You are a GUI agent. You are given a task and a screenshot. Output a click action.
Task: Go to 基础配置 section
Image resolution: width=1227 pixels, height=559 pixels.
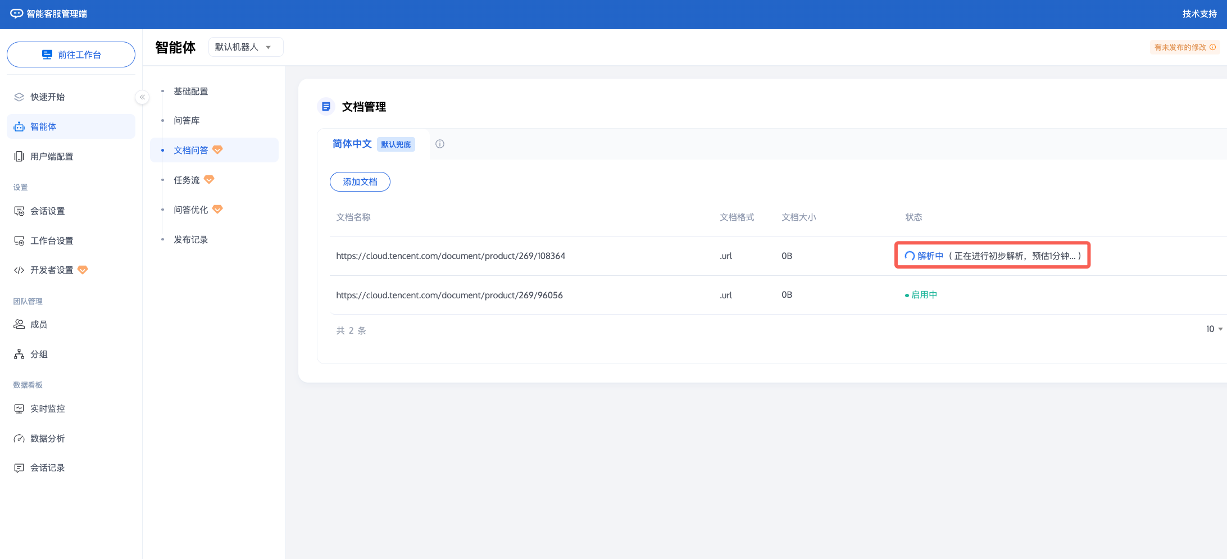click(190, 92)
